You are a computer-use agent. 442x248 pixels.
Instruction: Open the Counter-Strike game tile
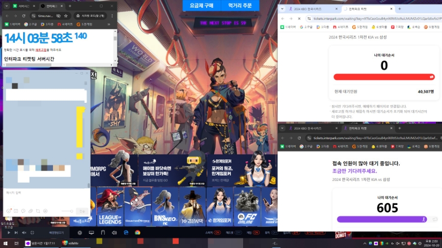coord(138,206)
